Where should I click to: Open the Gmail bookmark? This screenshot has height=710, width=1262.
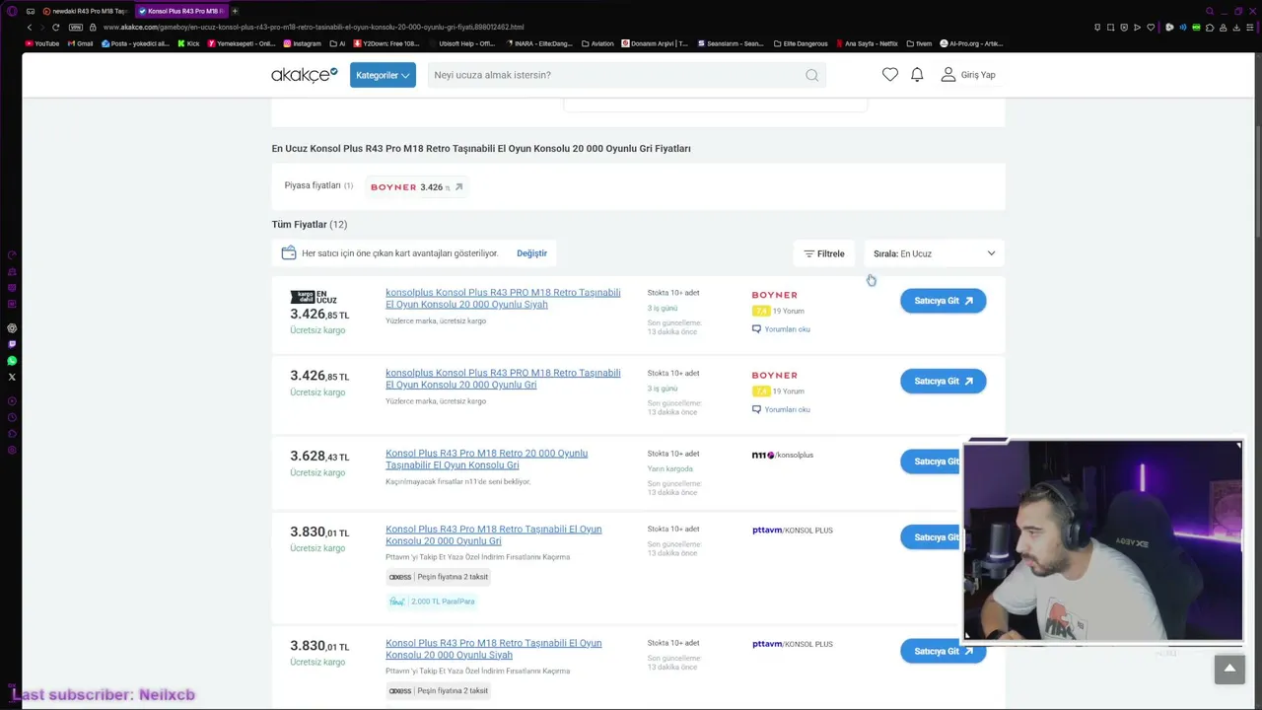point(80,43)
